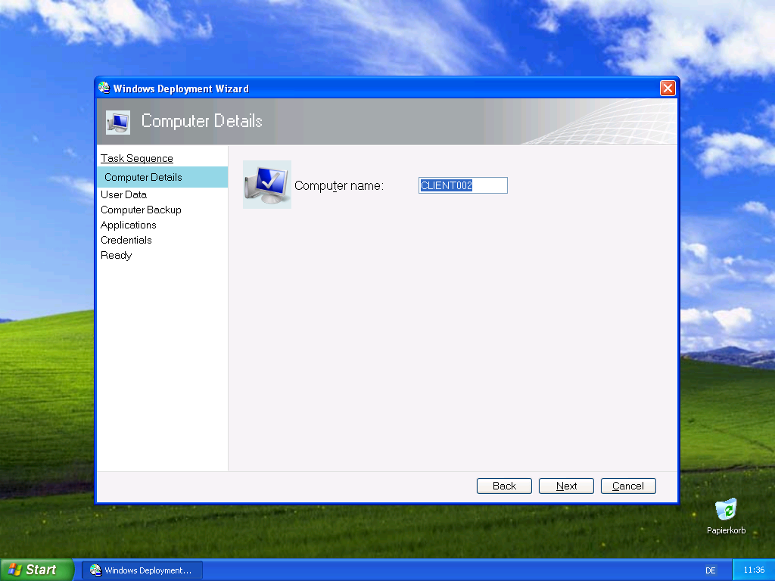Viewport: 775px width, 581px height.
Task: Click the Back button
Action: pos(504,486)
